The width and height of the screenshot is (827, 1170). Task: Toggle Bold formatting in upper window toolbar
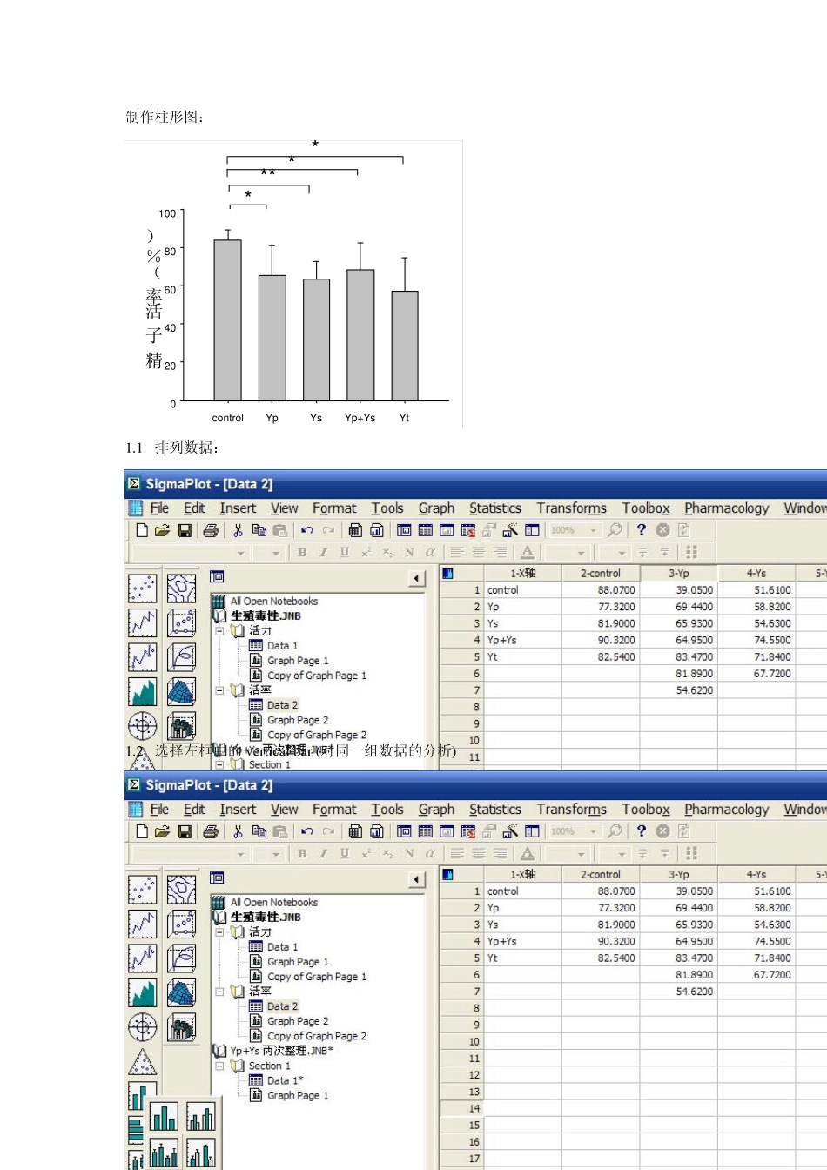302,552
